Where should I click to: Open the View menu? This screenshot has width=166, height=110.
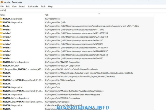14,7
